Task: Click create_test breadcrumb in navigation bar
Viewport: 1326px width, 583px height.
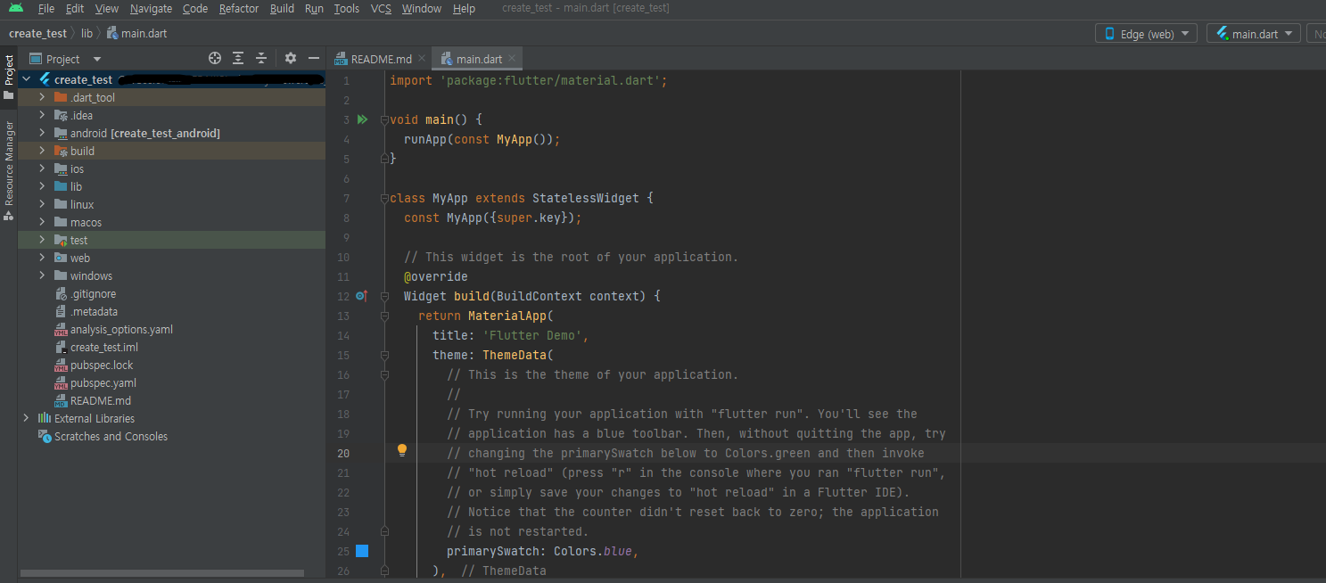Action: (x=37, y=34)
